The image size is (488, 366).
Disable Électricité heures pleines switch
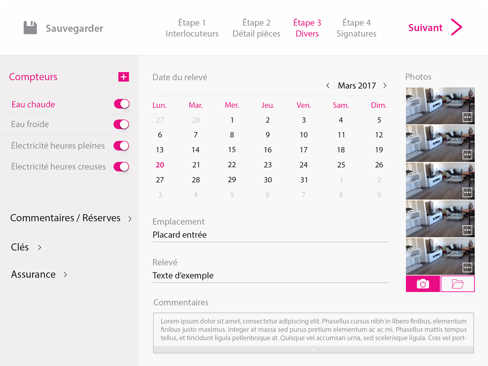[x=122, y=145]
